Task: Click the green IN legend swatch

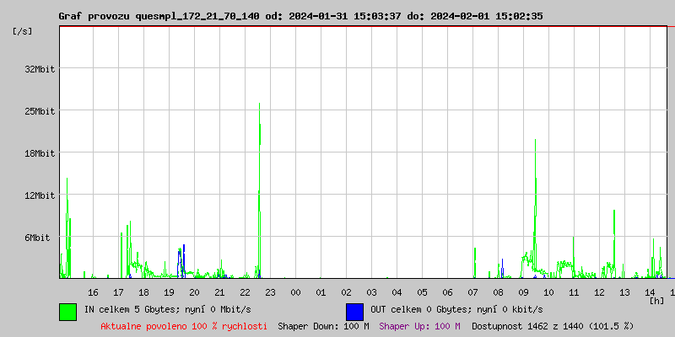Action: pyautogui.click(x=67, y=311)
